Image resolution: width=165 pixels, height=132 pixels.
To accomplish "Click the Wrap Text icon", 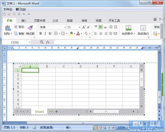I will 143,28.
